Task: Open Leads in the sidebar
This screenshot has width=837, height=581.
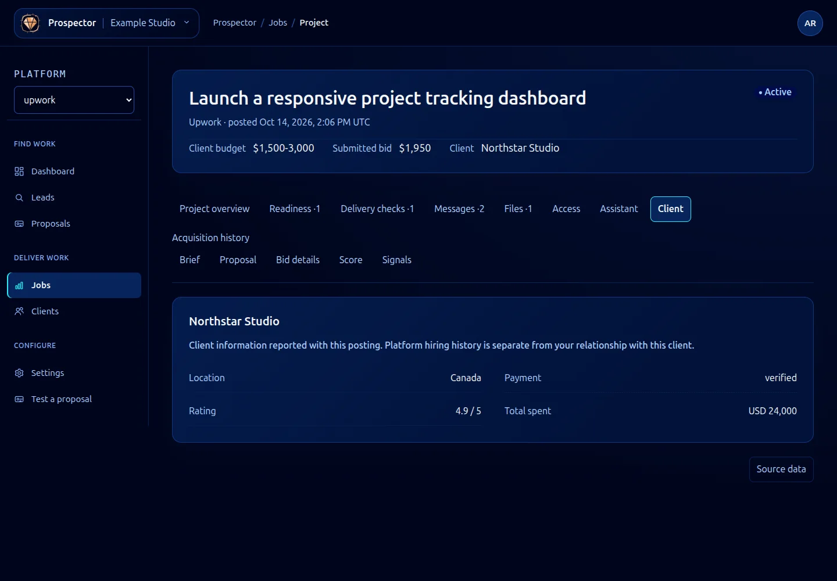Action: coord(74,198)
